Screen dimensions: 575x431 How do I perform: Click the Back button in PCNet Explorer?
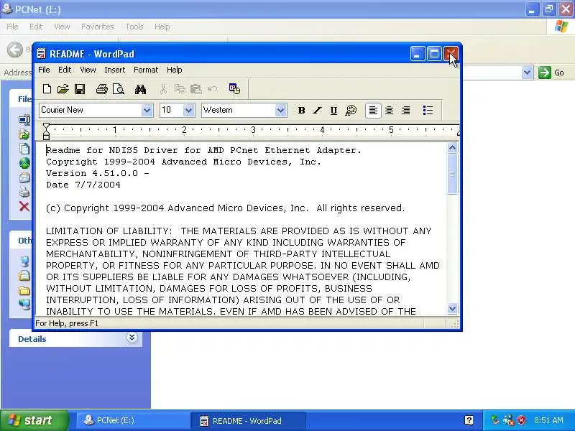[15, 50]
